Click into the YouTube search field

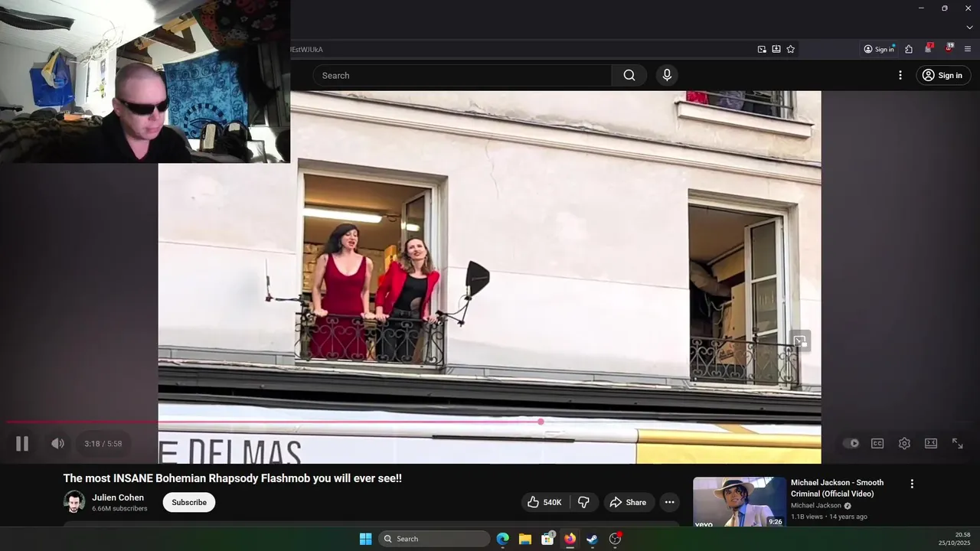[462, 75]
